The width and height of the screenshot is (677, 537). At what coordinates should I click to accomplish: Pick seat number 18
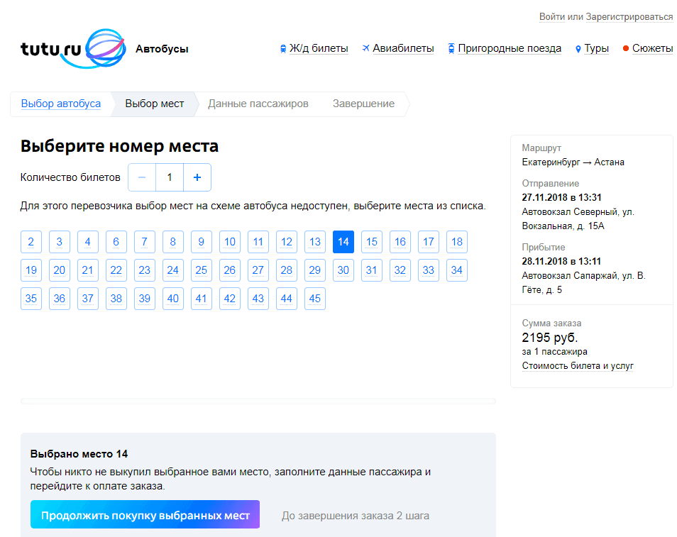click(457, 242)
